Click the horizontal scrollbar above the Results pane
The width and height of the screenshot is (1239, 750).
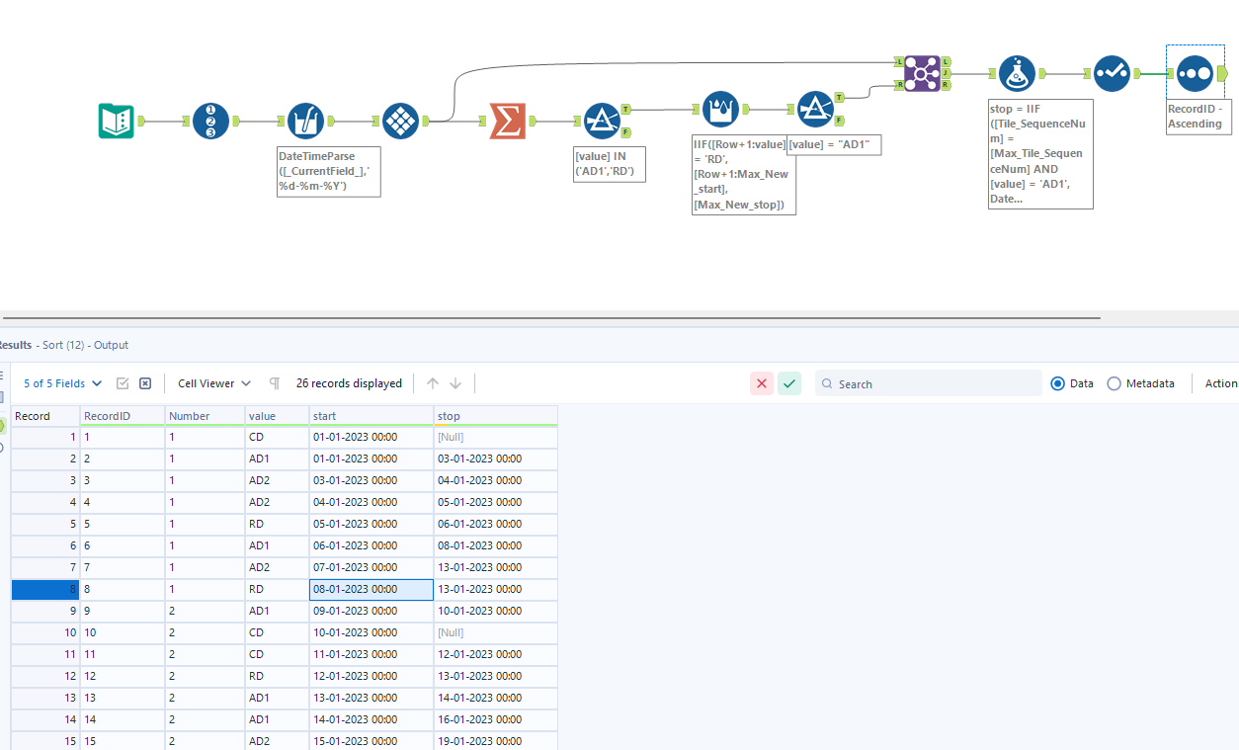click(553, 318)
